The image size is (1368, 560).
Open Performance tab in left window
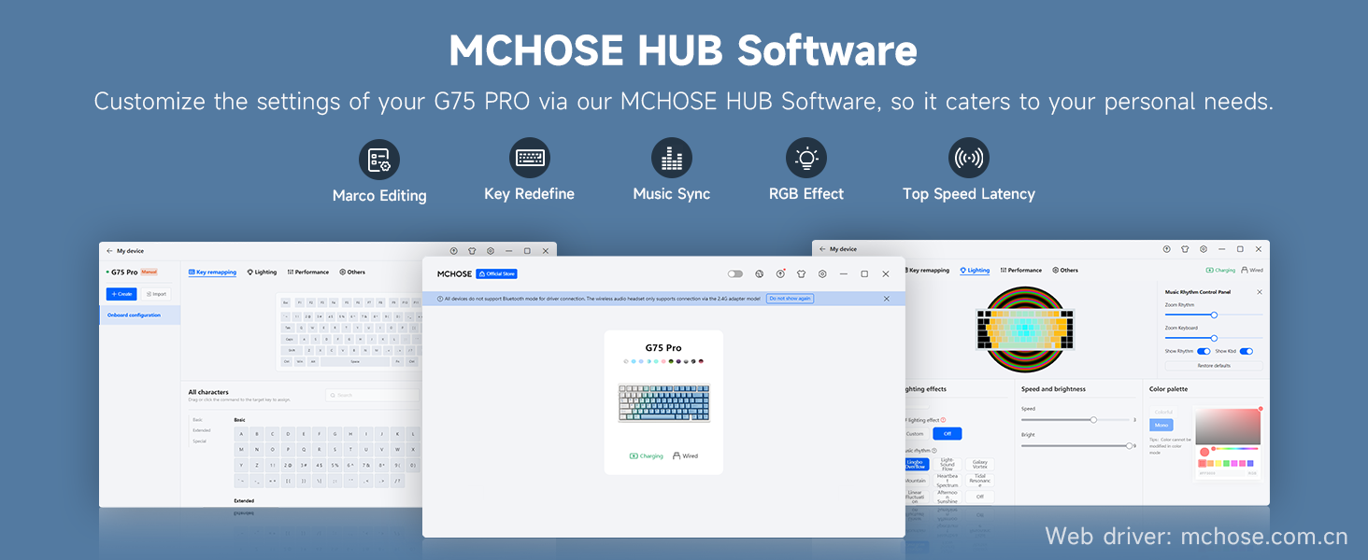click(308, 273)
